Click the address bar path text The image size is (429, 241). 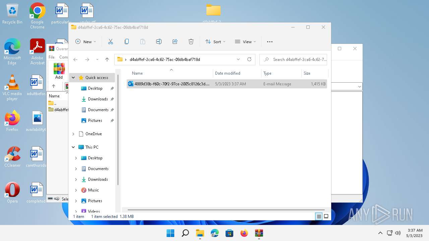click(x=165, y=60)
